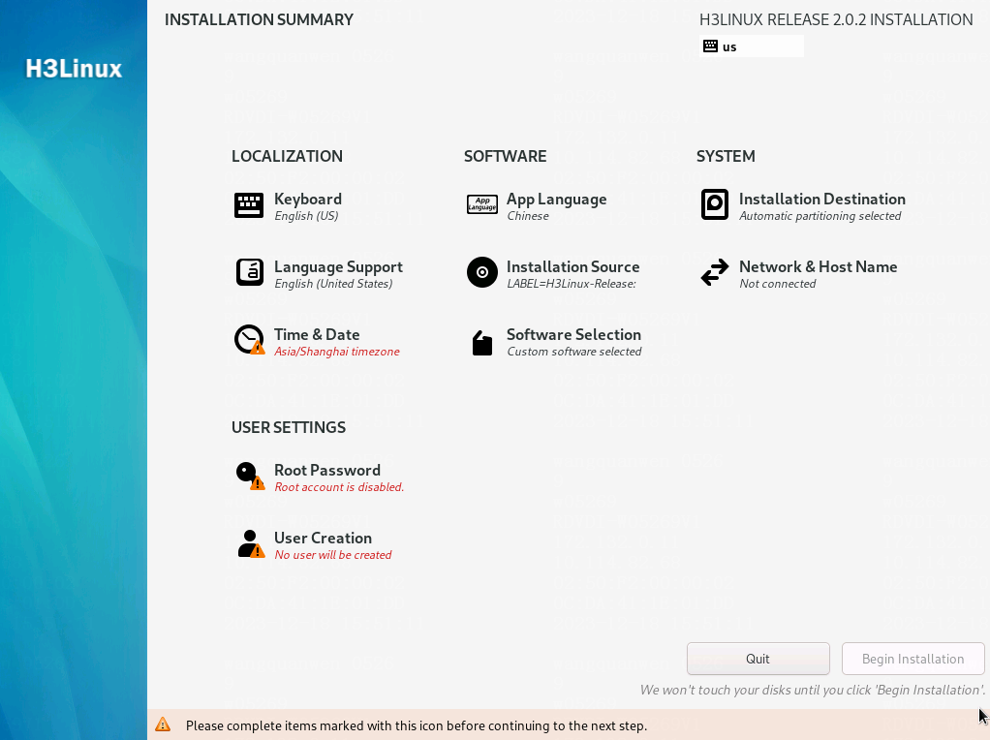
Task: Open the User Creation label
Action: (x=324, y=538)
